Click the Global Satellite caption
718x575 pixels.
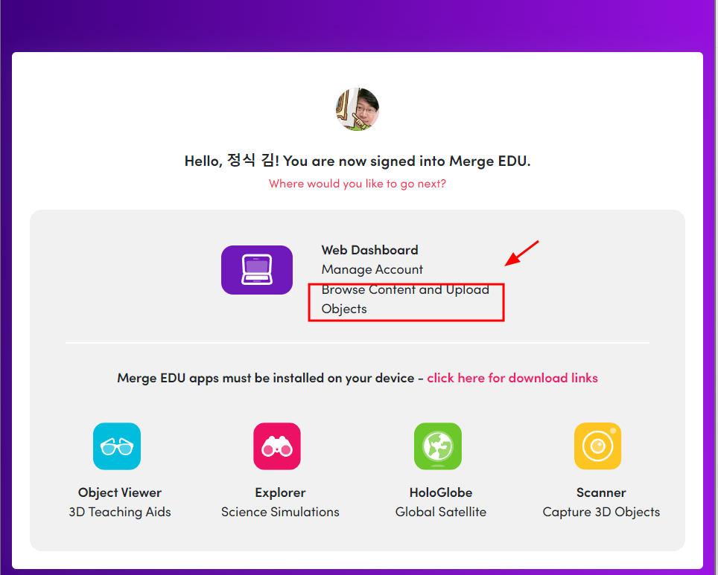440,512
